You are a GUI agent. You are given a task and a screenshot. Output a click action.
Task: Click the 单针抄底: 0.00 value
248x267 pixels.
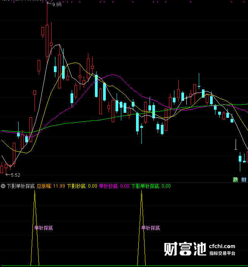point(114,186)
